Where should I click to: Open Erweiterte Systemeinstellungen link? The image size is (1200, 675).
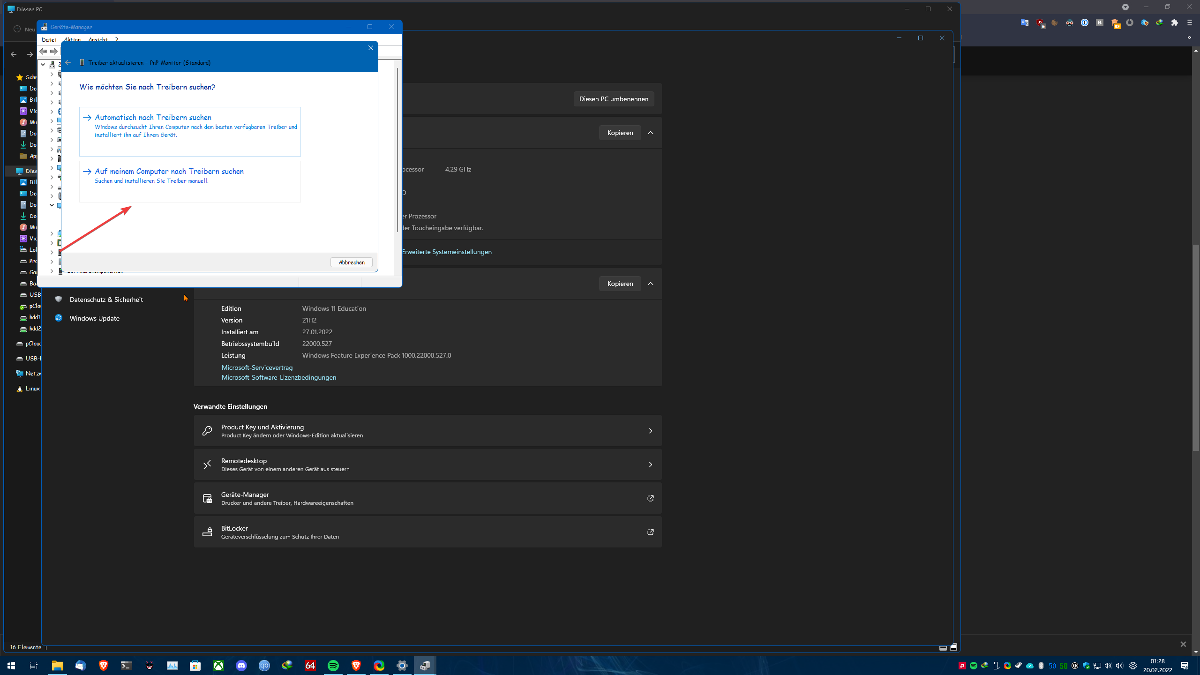pyautogui.click(x=446, y=252)
